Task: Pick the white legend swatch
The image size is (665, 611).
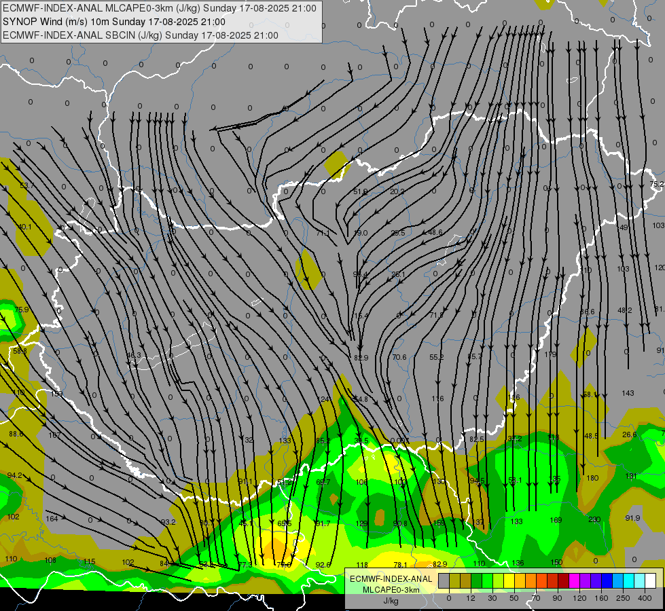Action: [650, 581]
